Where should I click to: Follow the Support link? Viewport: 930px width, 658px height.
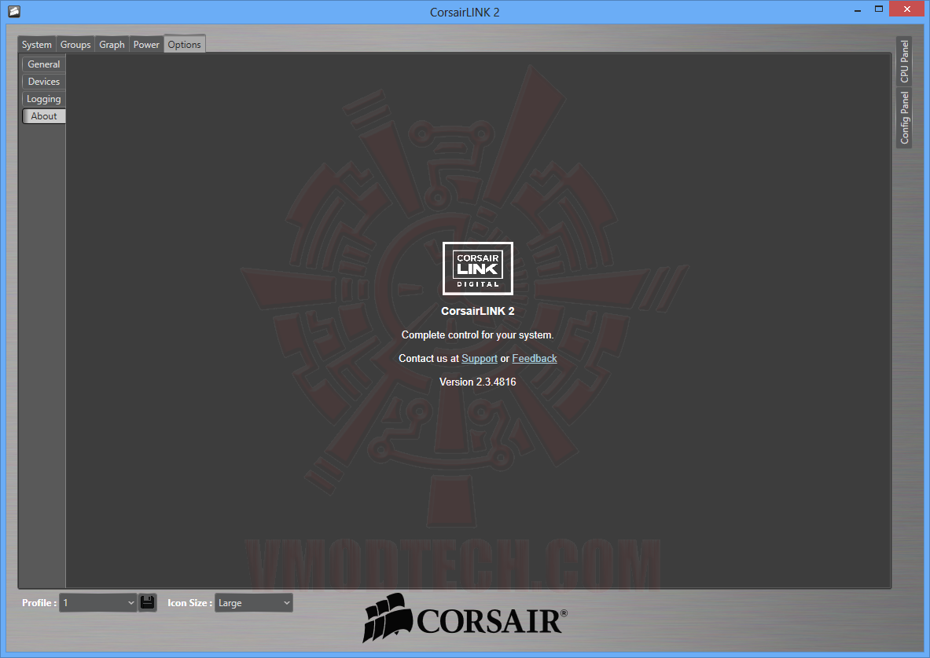click(x=480, y=358)
